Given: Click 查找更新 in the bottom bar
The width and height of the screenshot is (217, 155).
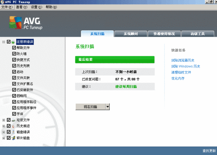Looking at the screenshot, I should click(x=209, y=151).
